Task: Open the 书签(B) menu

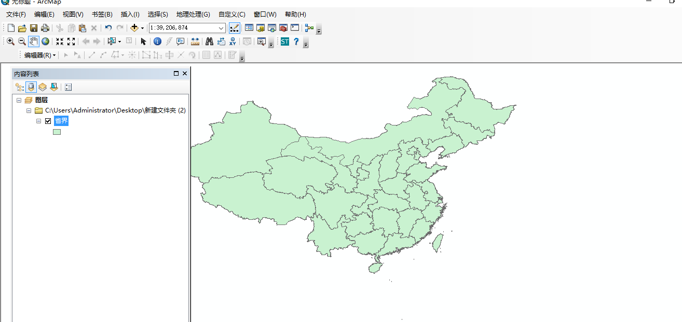Action: [x=102, y=15]
